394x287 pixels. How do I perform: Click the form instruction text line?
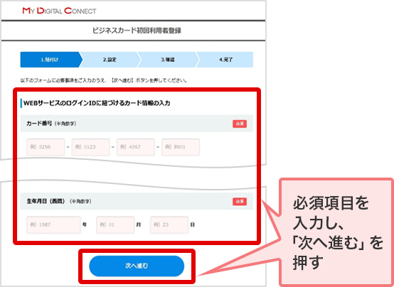point(104,80)
